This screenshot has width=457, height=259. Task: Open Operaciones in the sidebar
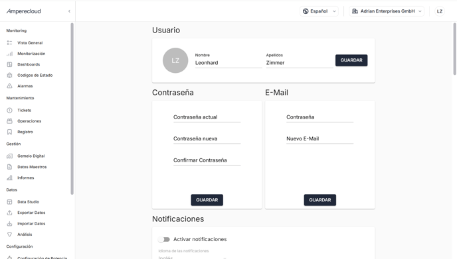(x=29, y=121)
